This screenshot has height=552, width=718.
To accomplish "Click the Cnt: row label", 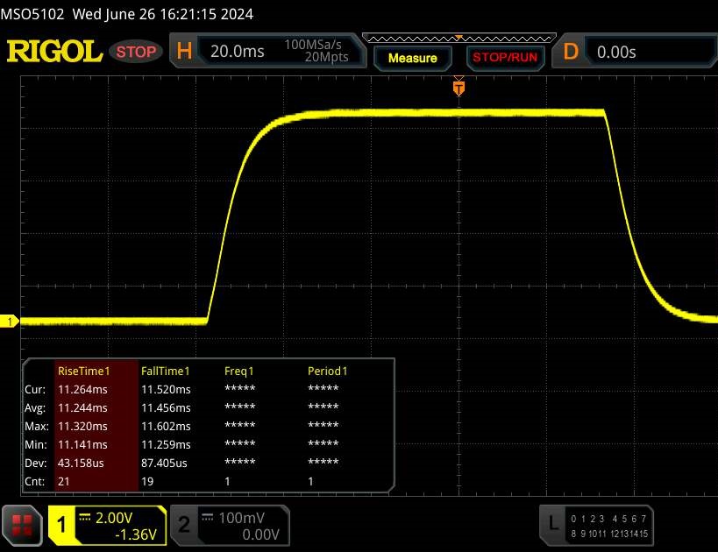I will (x=35, y=482).
